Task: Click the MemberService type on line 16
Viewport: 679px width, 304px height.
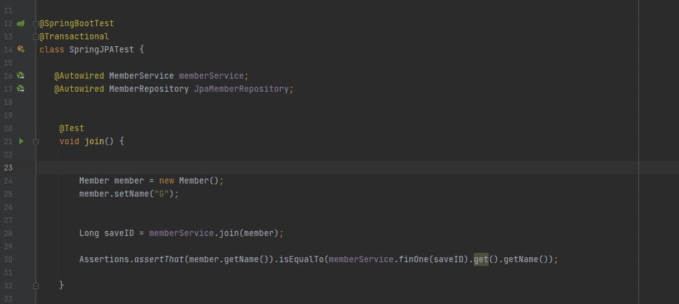Action: coord(142,76)
